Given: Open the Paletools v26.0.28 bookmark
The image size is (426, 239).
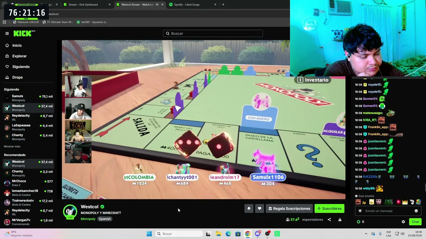Looking at the screenshot, I should tap(26, 22).
